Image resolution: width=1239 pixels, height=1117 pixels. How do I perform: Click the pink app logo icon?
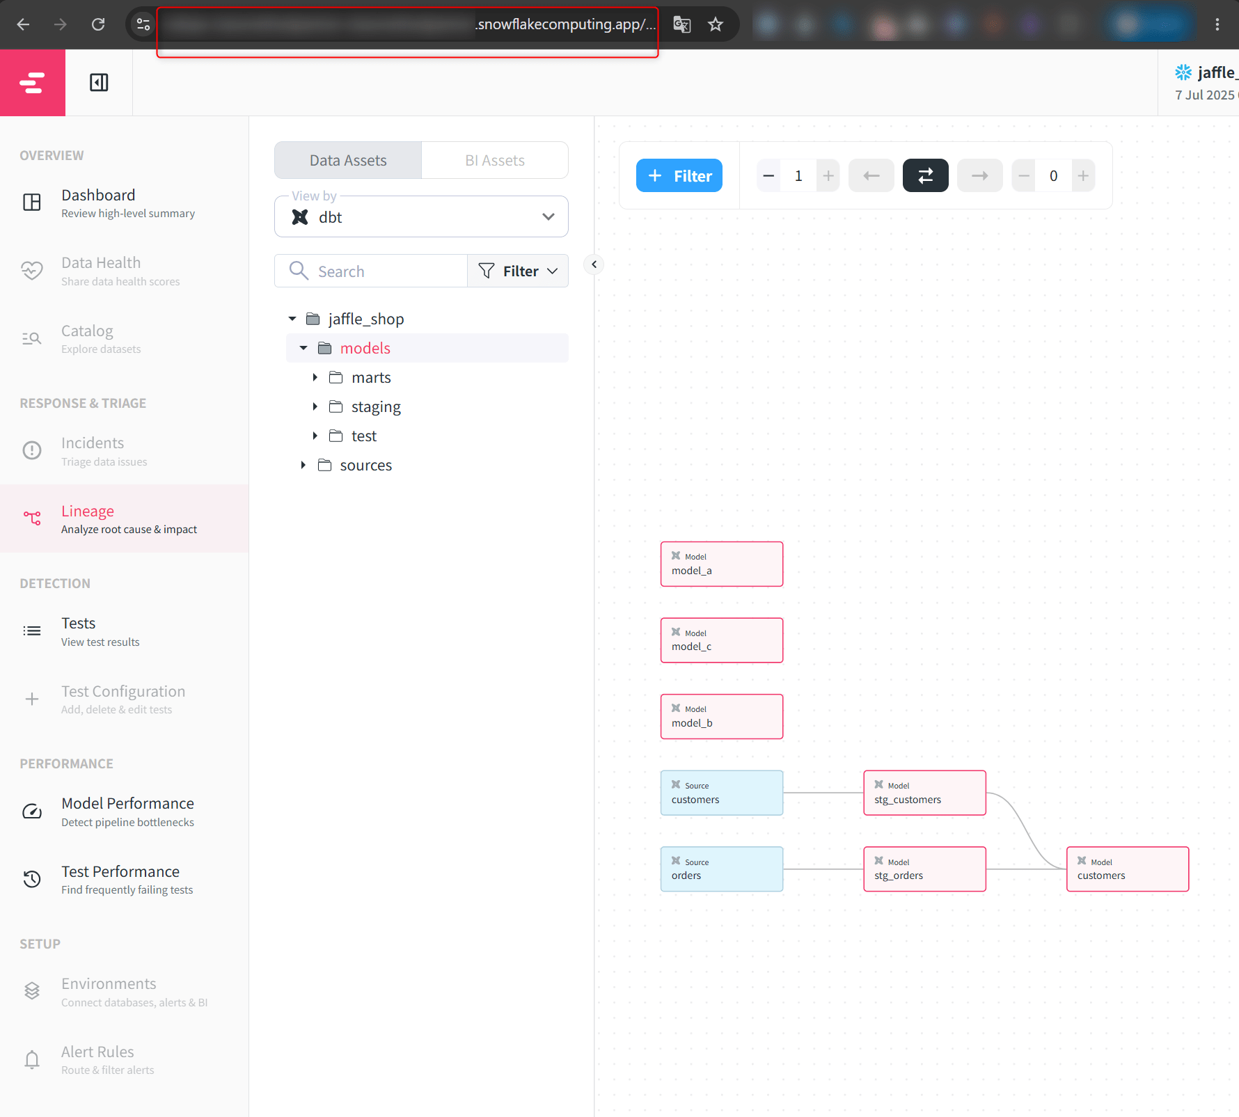tap(32, 83)
